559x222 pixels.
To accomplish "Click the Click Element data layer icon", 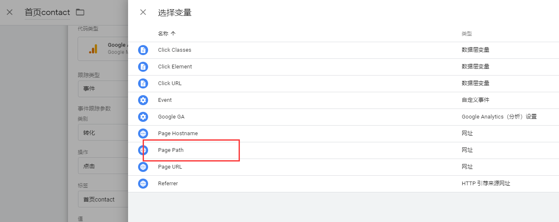I will click(x=143, y=67).
